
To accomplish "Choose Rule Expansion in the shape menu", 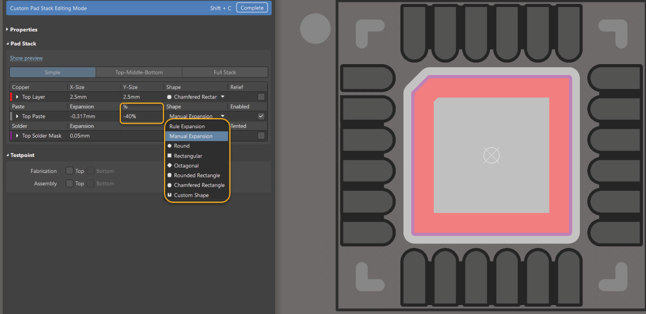I will pyautogui.click(x=188, y=126).
